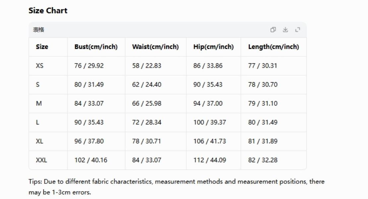Click the Tips note about measurement errors
Screen dimensions: 368x199
[176, 187]
